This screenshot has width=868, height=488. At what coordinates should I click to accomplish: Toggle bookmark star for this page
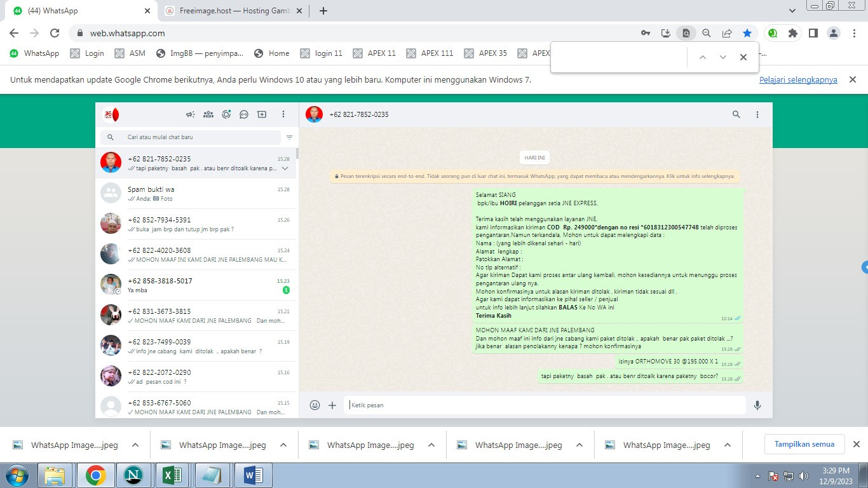pyautogui.click(x=747, y=33)
